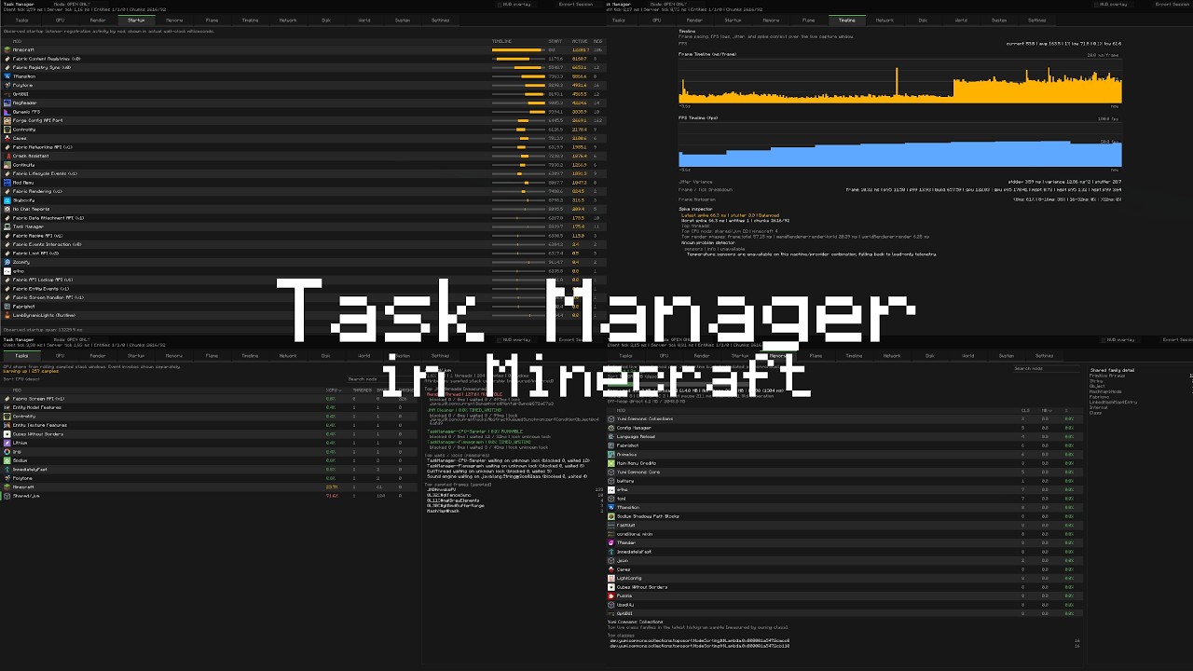Click "Cubes Without Borders" in the Tasks window

point(38,434)
